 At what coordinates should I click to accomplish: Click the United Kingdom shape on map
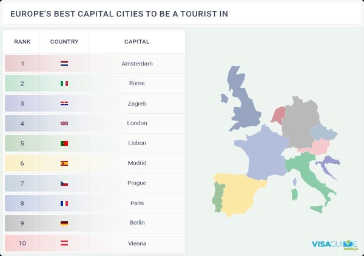click(245, 102)
